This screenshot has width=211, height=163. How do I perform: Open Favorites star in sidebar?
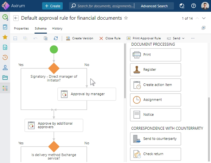pyautogui.click(x=5, y=37)
